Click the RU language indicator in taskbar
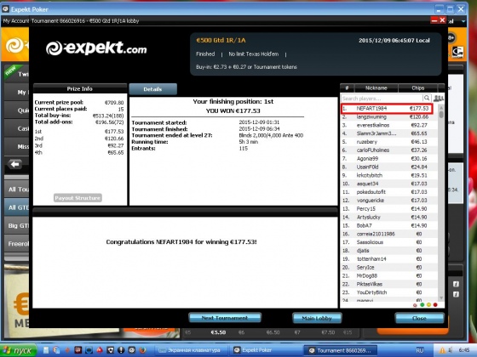The height and width of the screenshot is (357, 477). pyautogui.click(x=420, y=350)
